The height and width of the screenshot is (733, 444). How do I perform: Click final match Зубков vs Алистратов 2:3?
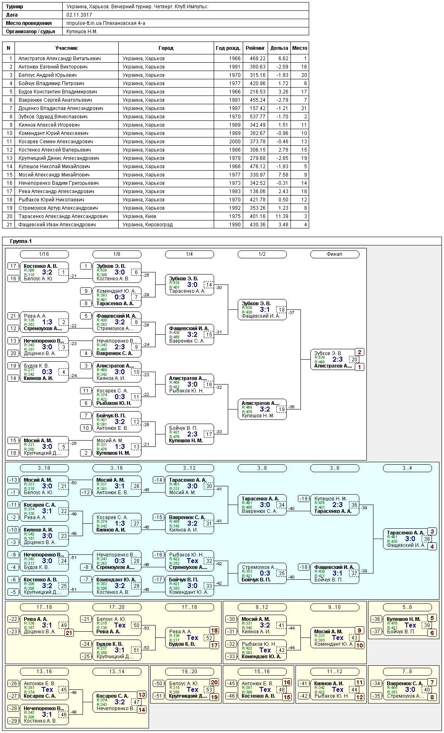click(x=334, y=360)
